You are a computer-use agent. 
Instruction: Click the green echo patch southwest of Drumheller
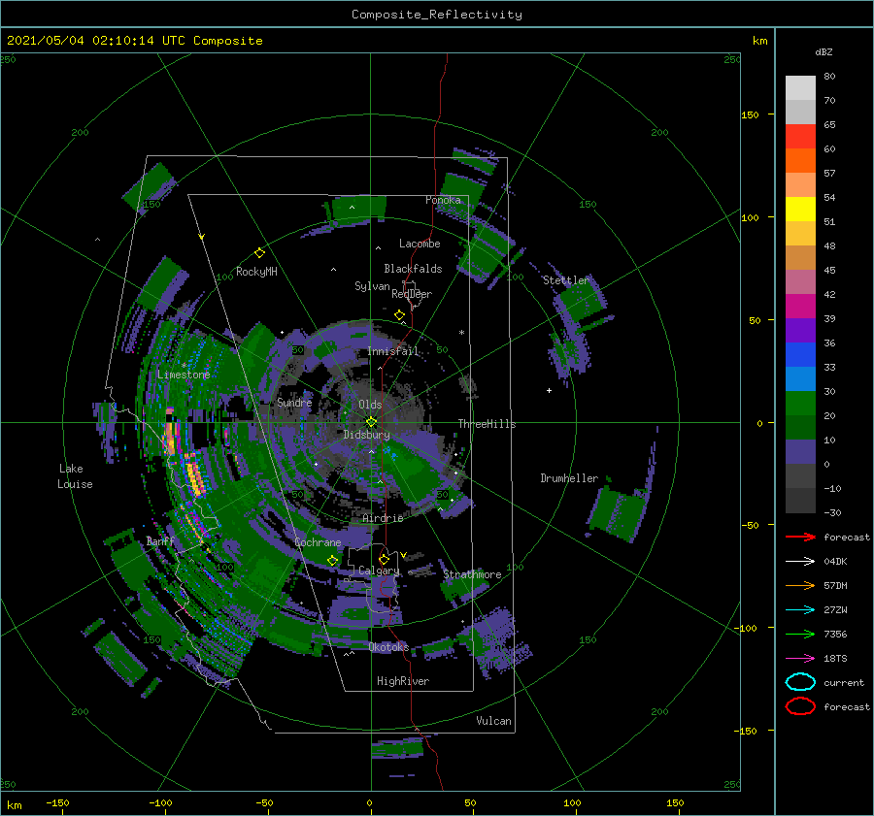coord(617,513)
